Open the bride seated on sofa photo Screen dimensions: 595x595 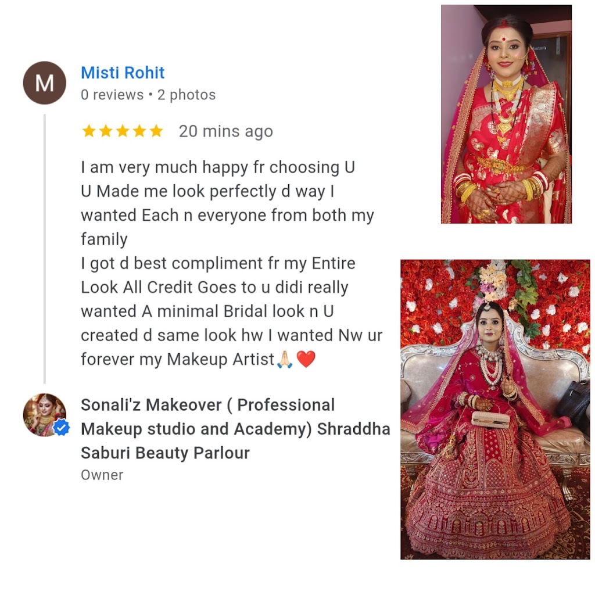click(x=495, y=410)
